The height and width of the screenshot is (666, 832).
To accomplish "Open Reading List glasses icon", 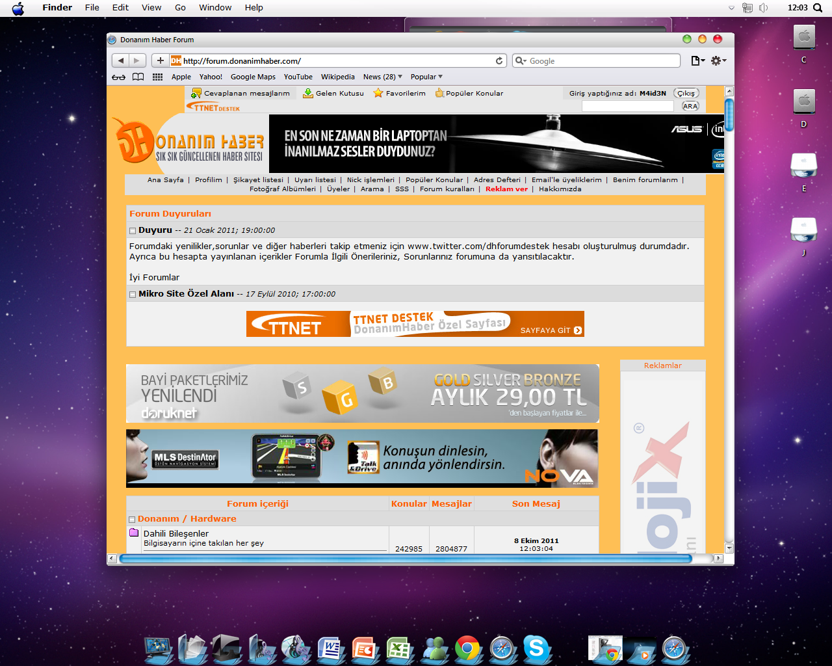I will point(118,77).
